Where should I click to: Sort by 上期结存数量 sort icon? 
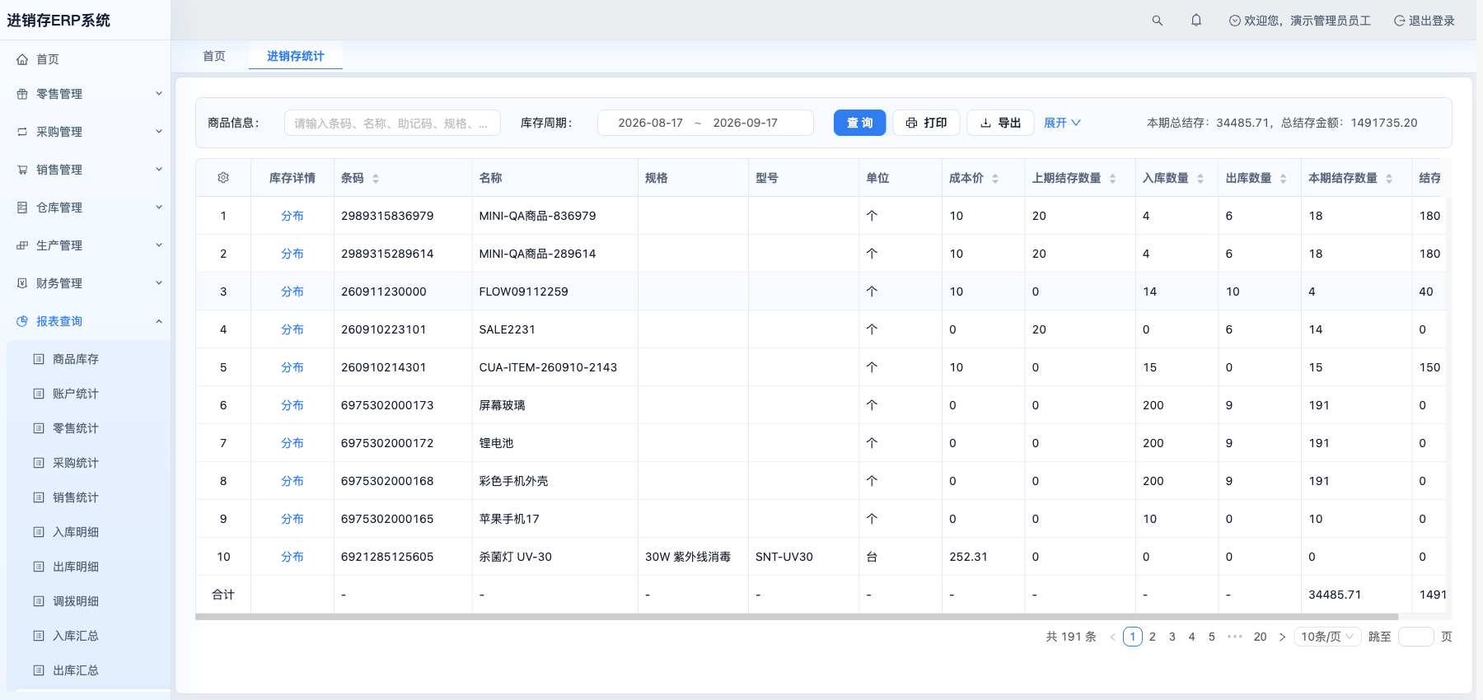pos(1112,179)
